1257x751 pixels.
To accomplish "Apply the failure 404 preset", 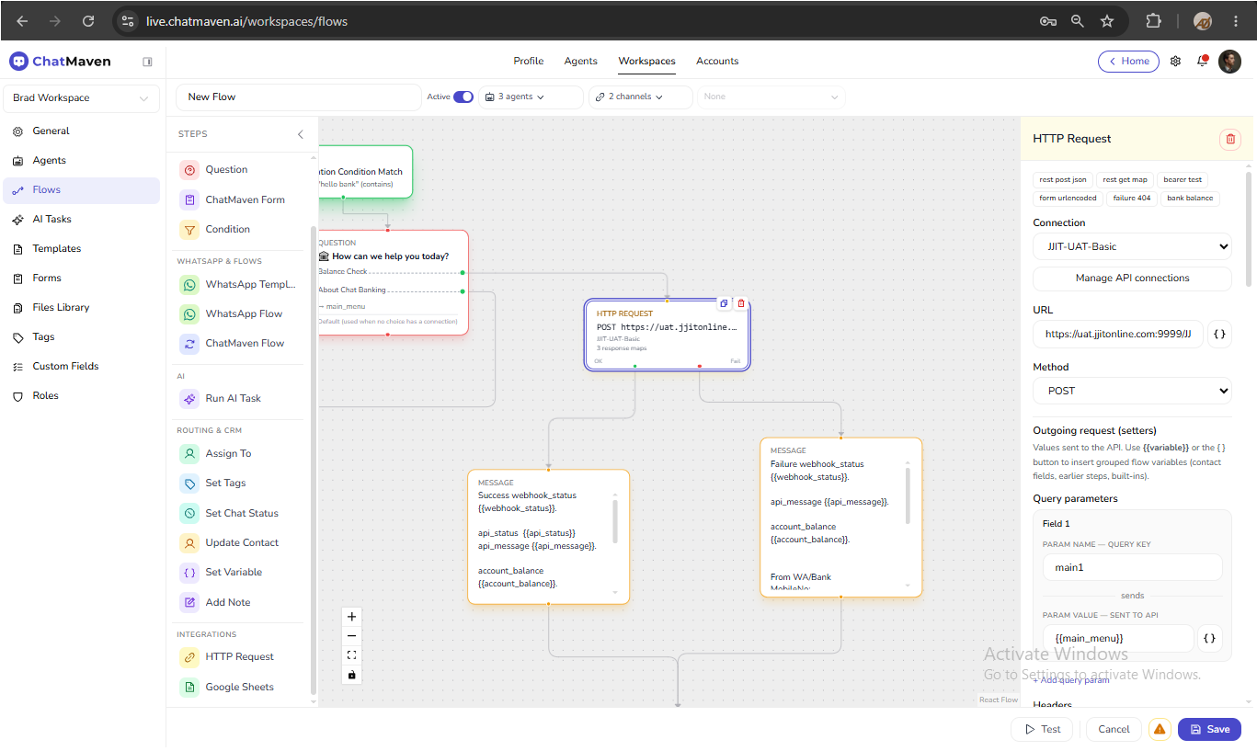I will tap(1131, 199).
